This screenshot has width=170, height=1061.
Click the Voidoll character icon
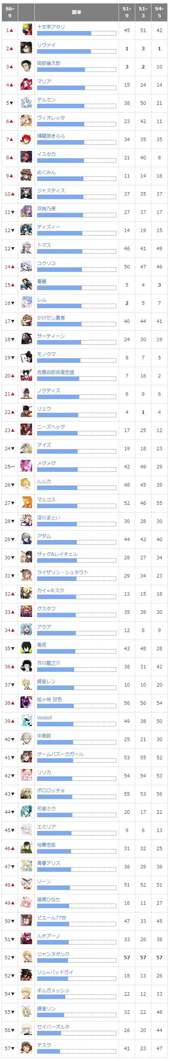click(x=26, y=721)
